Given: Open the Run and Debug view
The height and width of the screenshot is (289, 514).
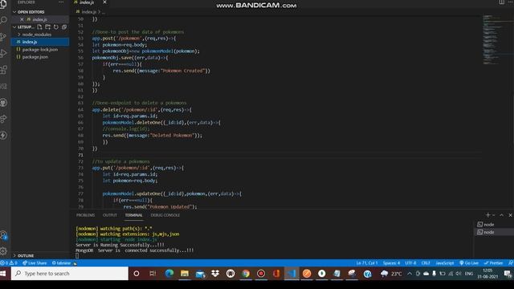Looking at the screenshot, I should pos(3,53).
